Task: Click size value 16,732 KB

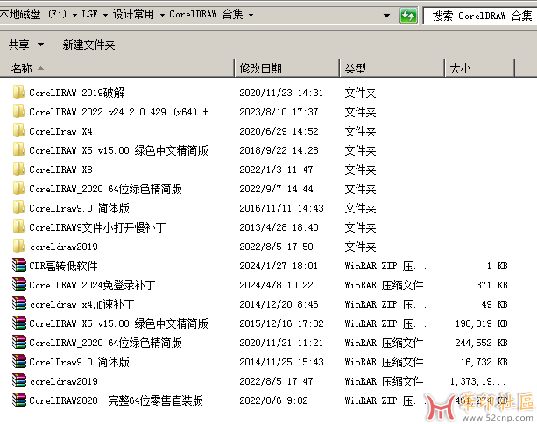Action: (484, 362)
